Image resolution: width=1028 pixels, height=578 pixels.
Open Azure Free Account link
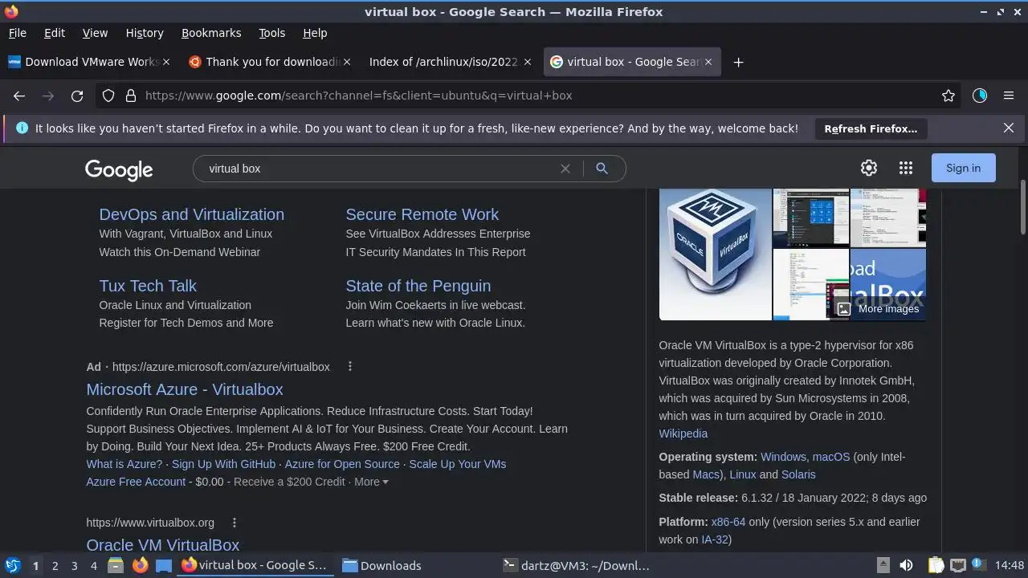point(136,482)
